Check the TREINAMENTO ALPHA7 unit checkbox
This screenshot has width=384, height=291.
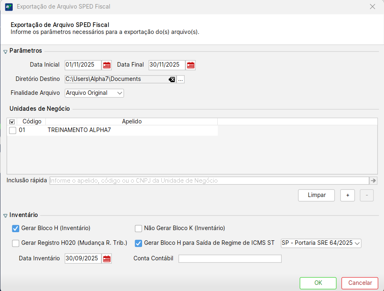point(13,130)
